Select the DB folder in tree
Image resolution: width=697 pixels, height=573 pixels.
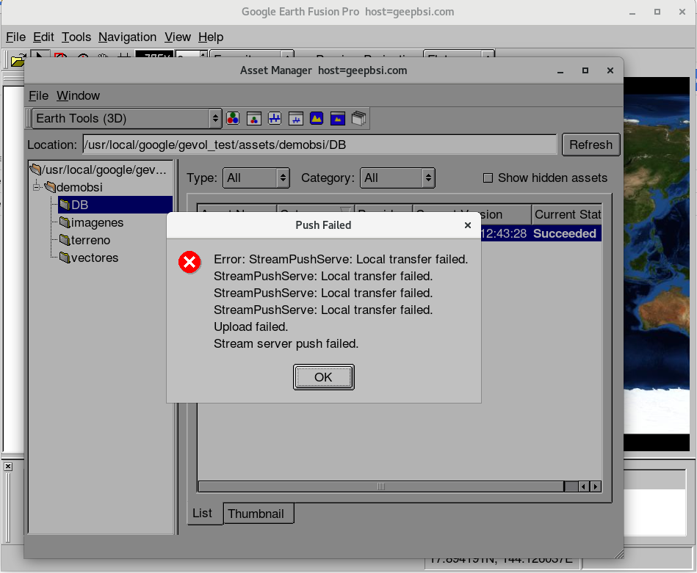click(x=115, y=205)
